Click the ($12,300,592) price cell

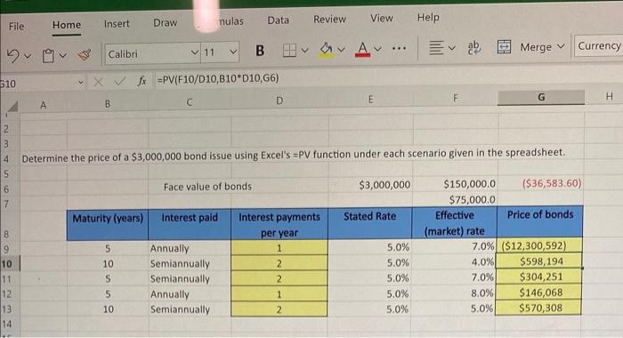tap(539, 245)
